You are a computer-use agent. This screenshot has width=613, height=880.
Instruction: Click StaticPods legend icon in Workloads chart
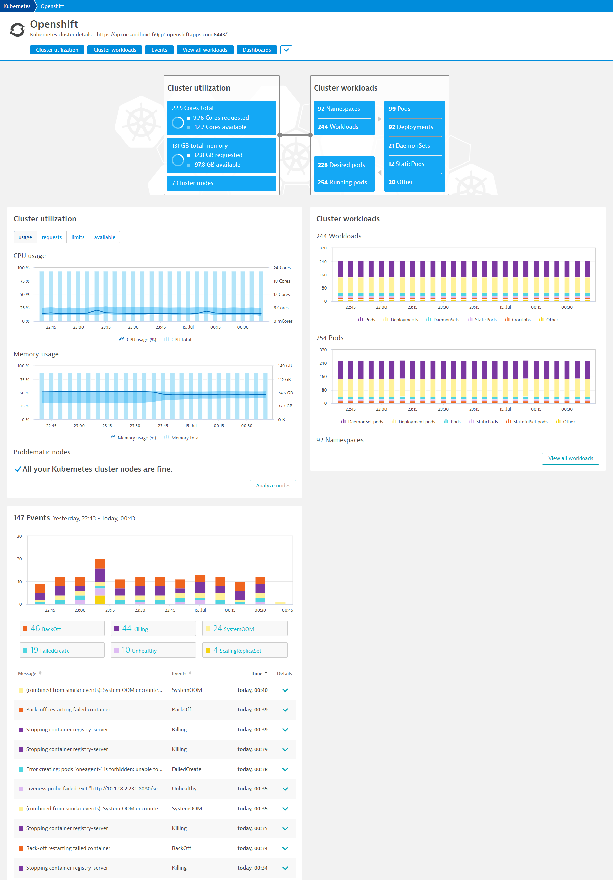(x=470, y=319)
